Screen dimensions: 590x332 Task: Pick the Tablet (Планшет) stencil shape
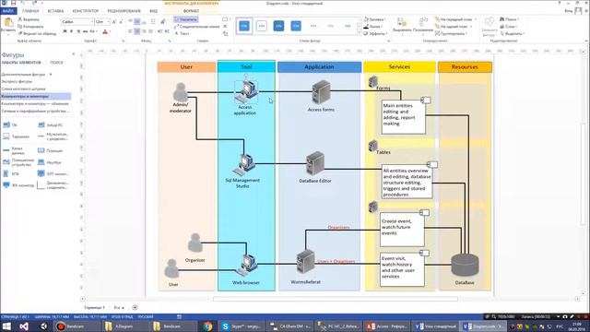51,150
